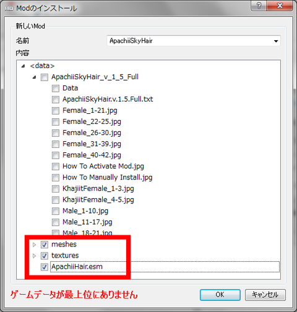Viewport: 297px width, 312px height.
Task: Click the キャンセル cancel button
Action: pyautogui.click(x=265, y=295)
